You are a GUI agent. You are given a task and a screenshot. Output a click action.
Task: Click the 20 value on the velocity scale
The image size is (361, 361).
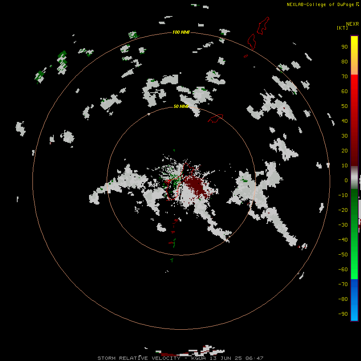(x=345, y=150)
